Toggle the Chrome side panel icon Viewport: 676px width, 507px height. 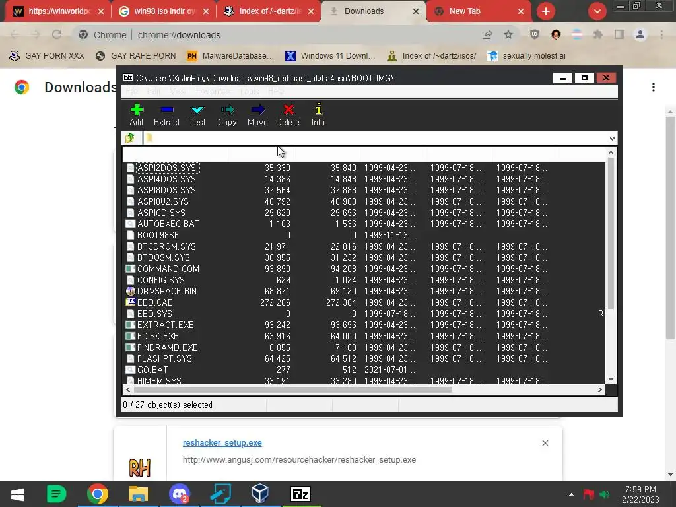pyautogui.click(x=619, y=34)
